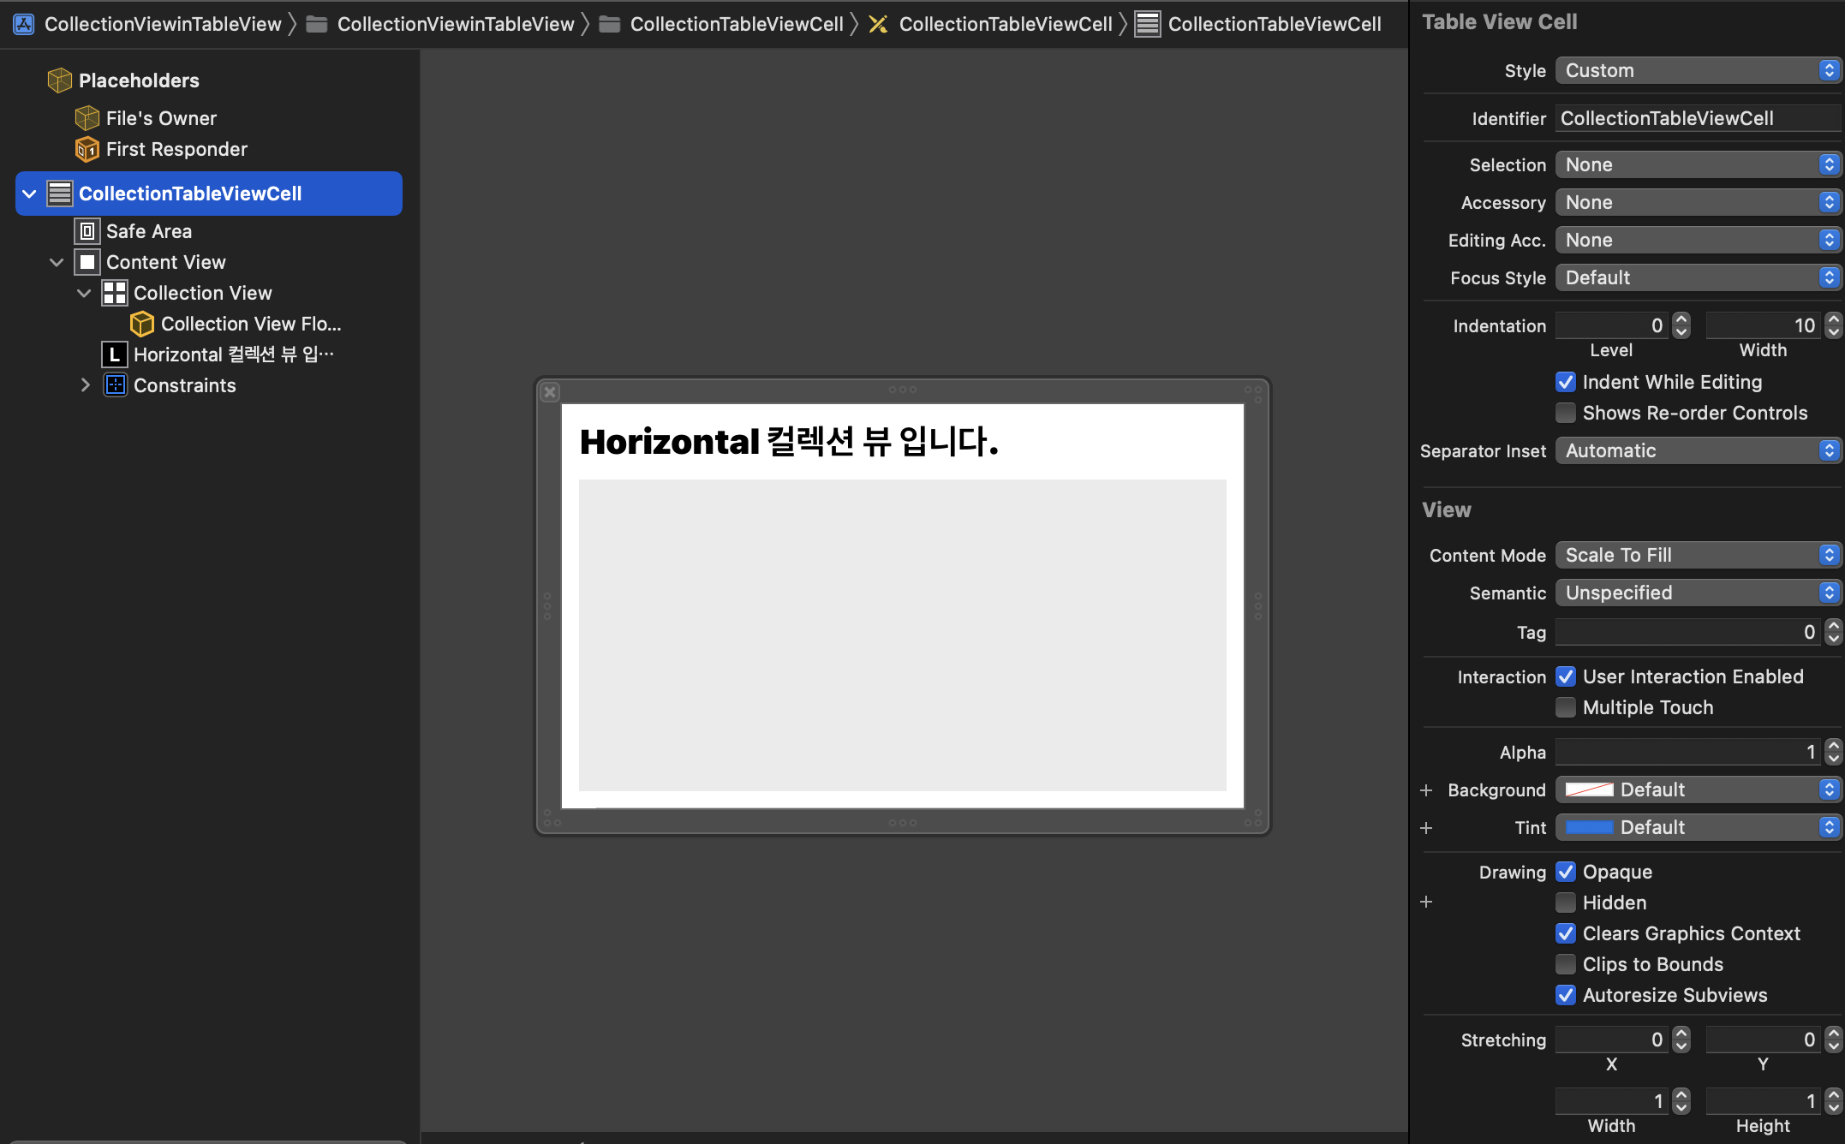1845x1144 pixels.
Task: Collapse the Content View disclosure triangle
Action: coord(57,262)
